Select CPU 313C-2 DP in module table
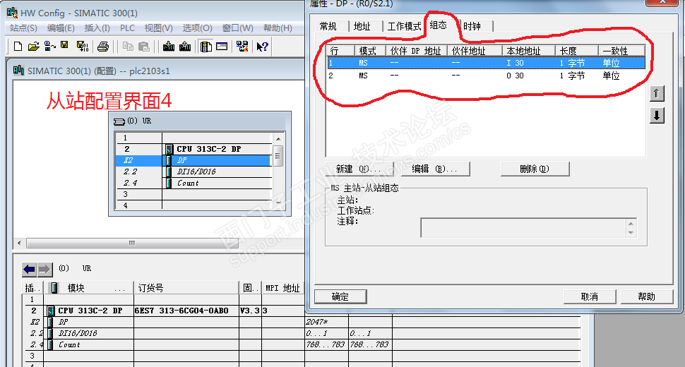 [90, 311]
